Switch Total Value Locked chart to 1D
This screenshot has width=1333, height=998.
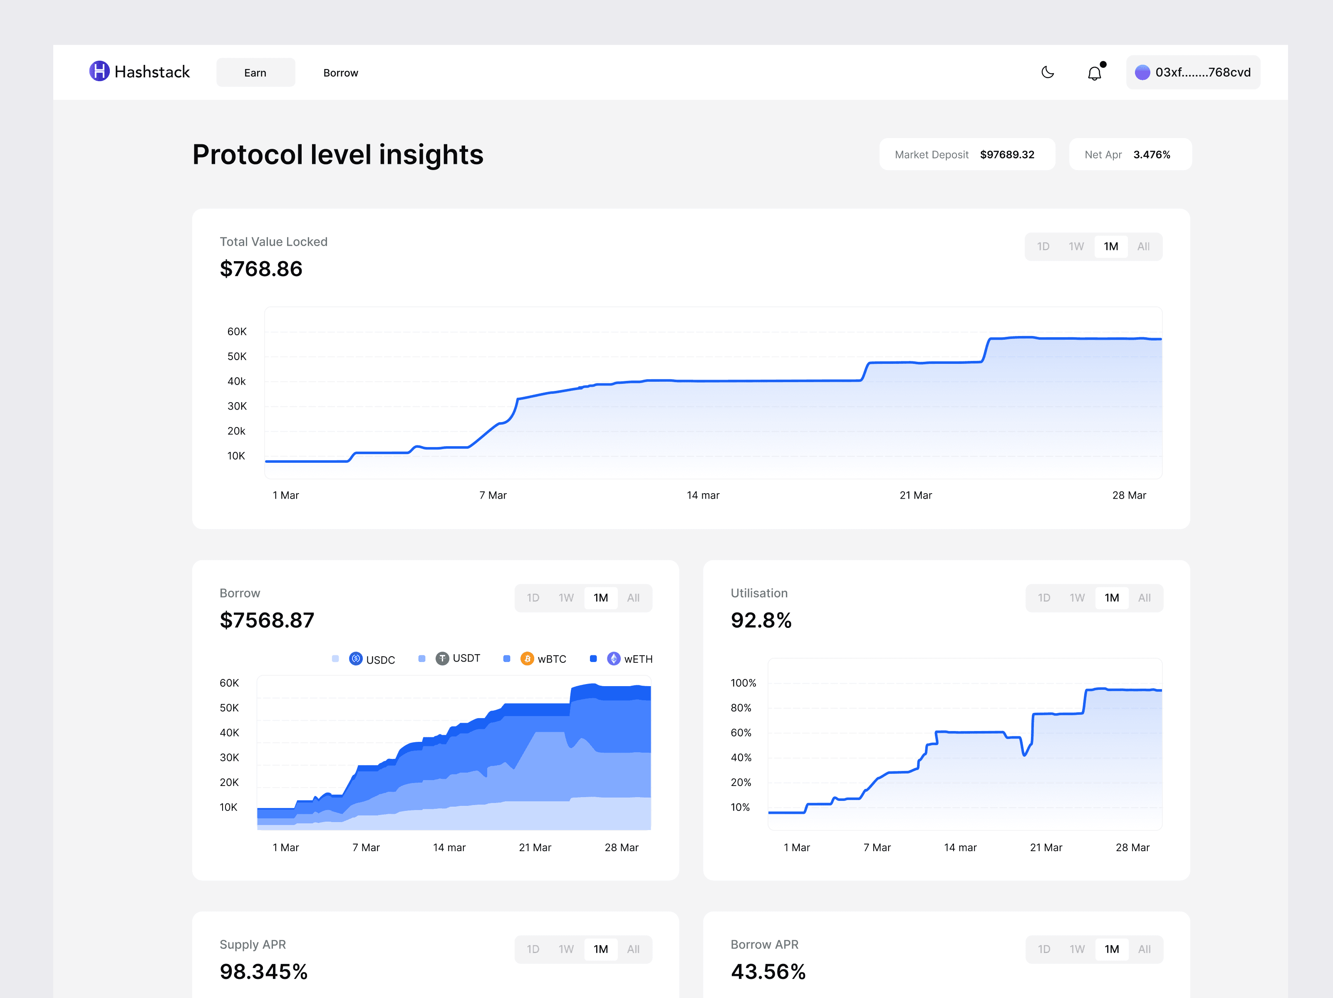(1043, 246)
